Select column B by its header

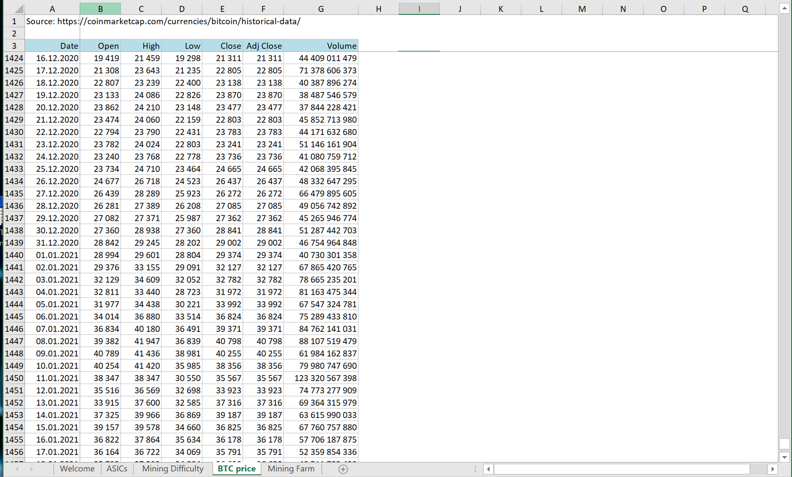click(x=100, y=8)
